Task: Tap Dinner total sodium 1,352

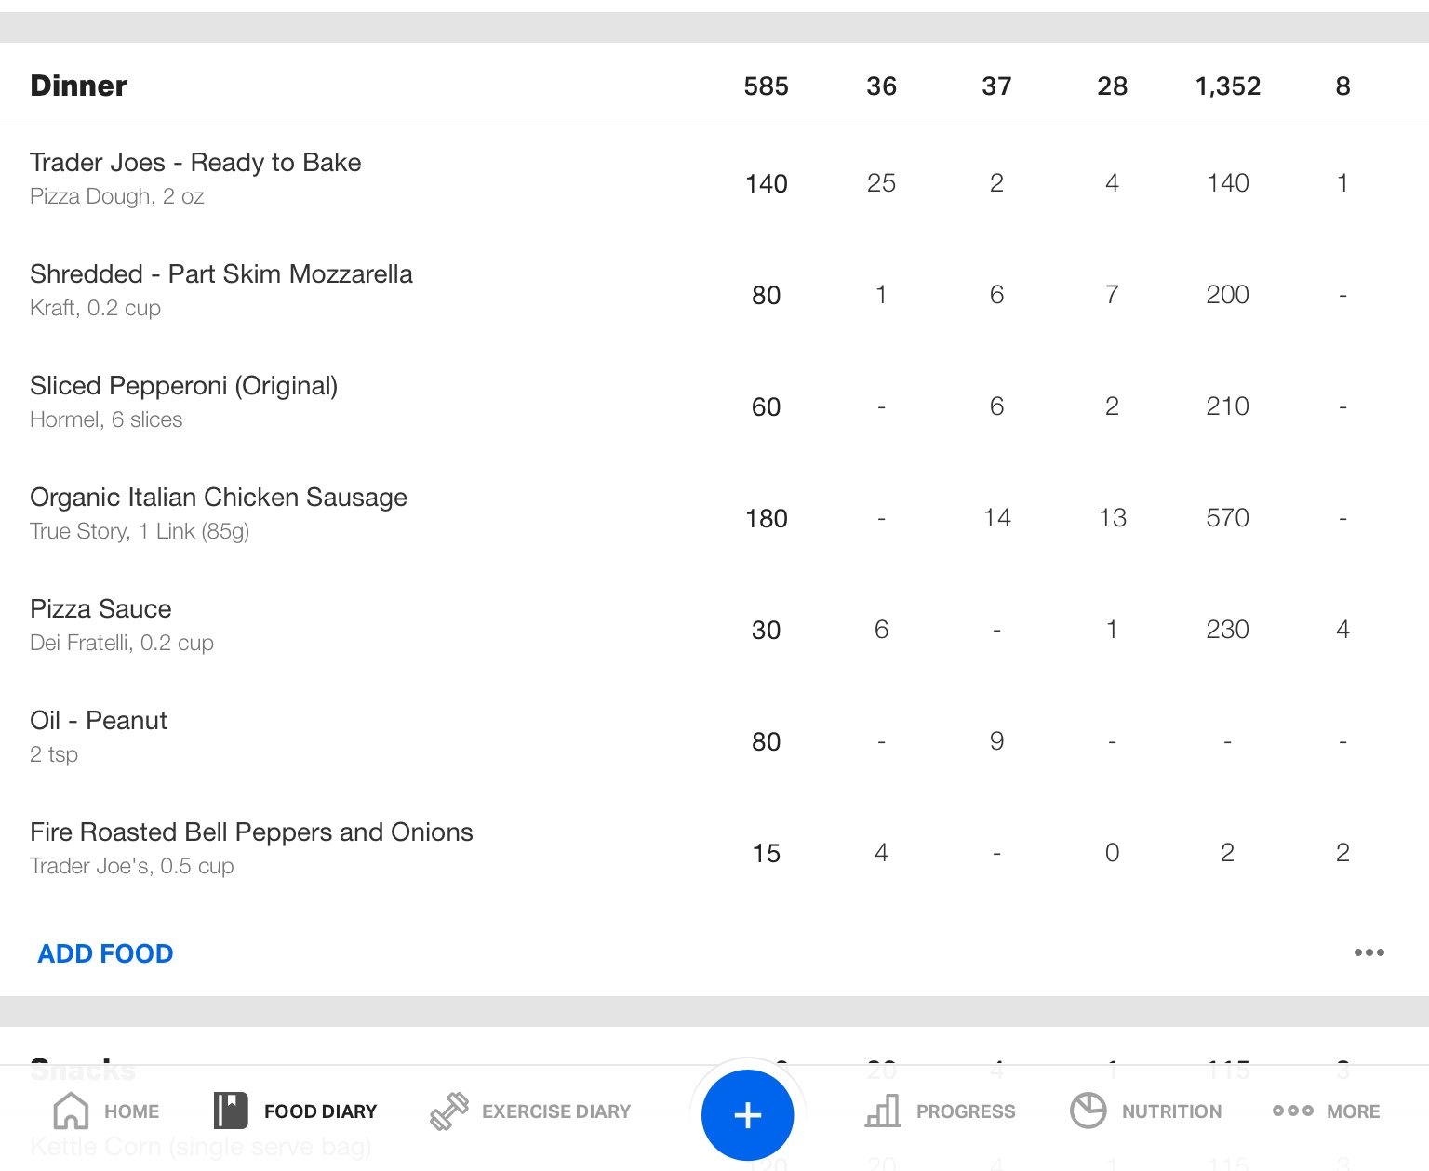Action: 1227,86
